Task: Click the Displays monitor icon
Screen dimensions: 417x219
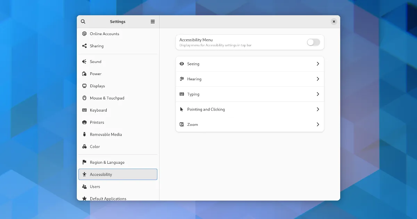Action: 84,86
